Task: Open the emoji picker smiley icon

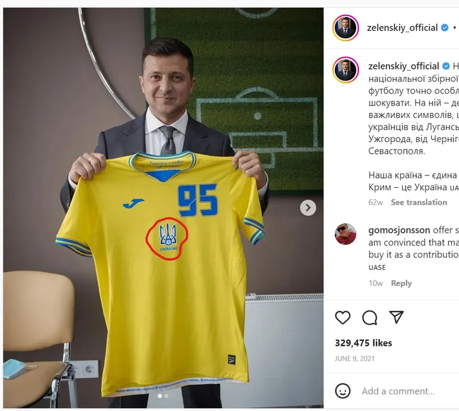Action: click(x=342, y=391)
